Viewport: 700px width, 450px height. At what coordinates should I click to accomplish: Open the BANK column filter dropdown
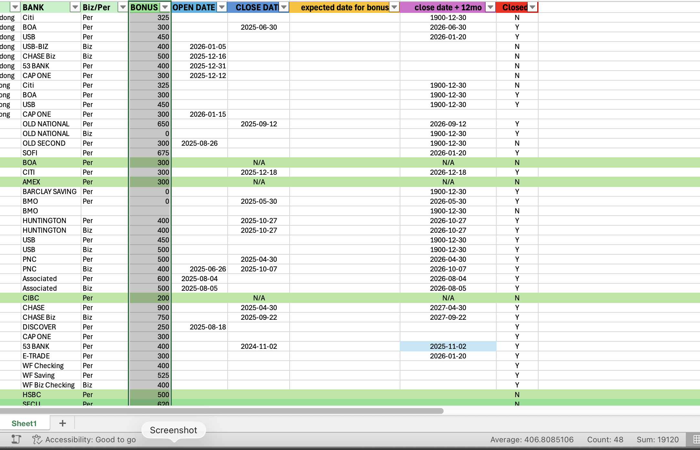tap(75, 7)
